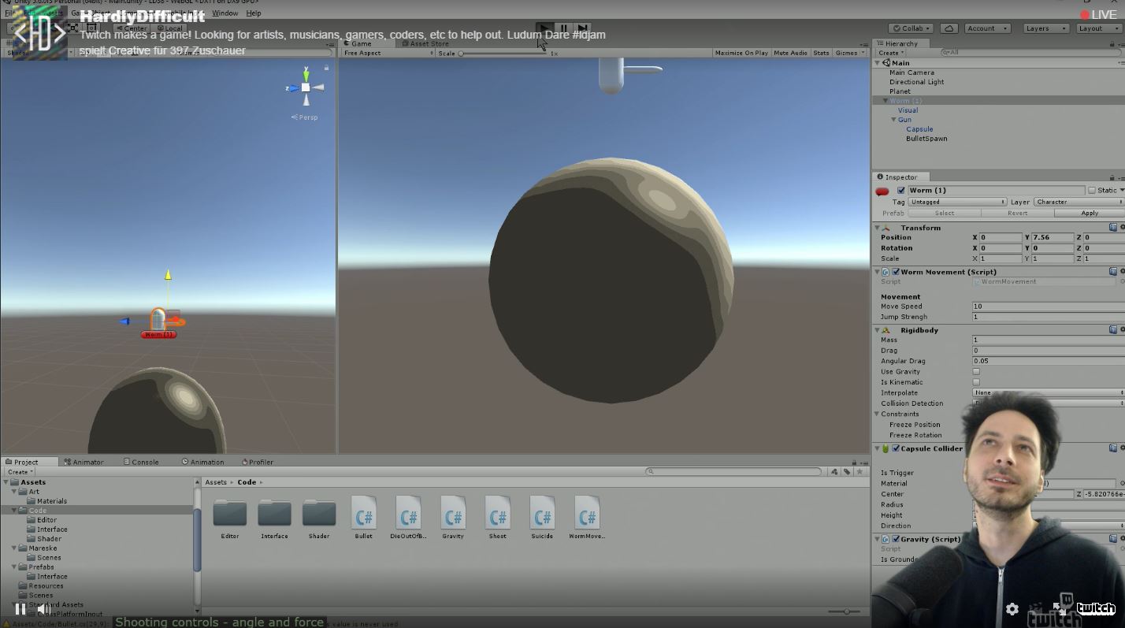
Task: Select the Suicide C# script icon
Action: (x=542, y=513)
